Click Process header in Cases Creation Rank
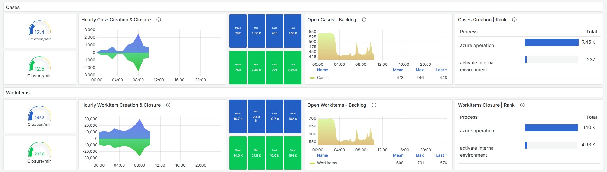607x172 pixels. click(x=469, y=32)
